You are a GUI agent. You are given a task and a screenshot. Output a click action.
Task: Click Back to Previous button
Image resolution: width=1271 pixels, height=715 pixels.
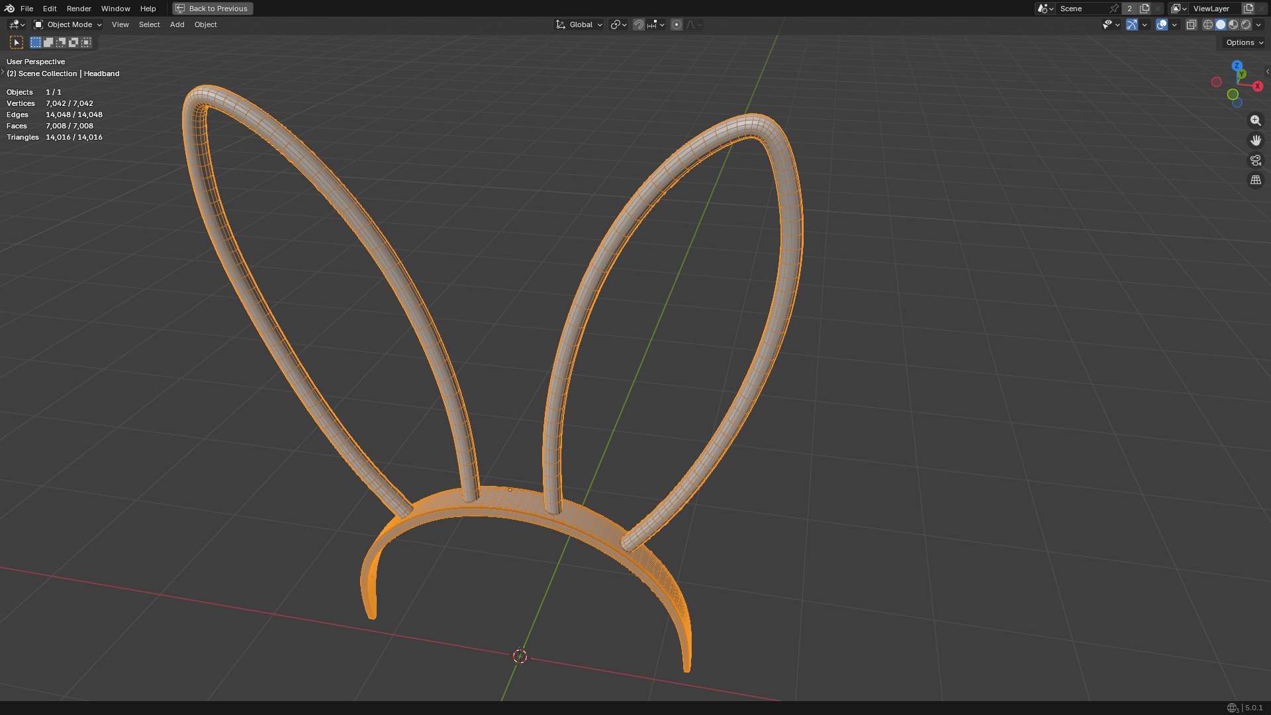pyautogui.click(x=212, y=9)
